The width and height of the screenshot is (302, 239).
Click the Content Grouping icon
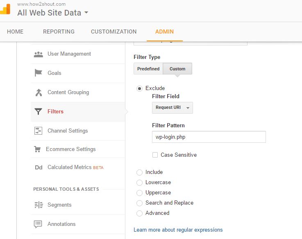(x=39, y=92)
